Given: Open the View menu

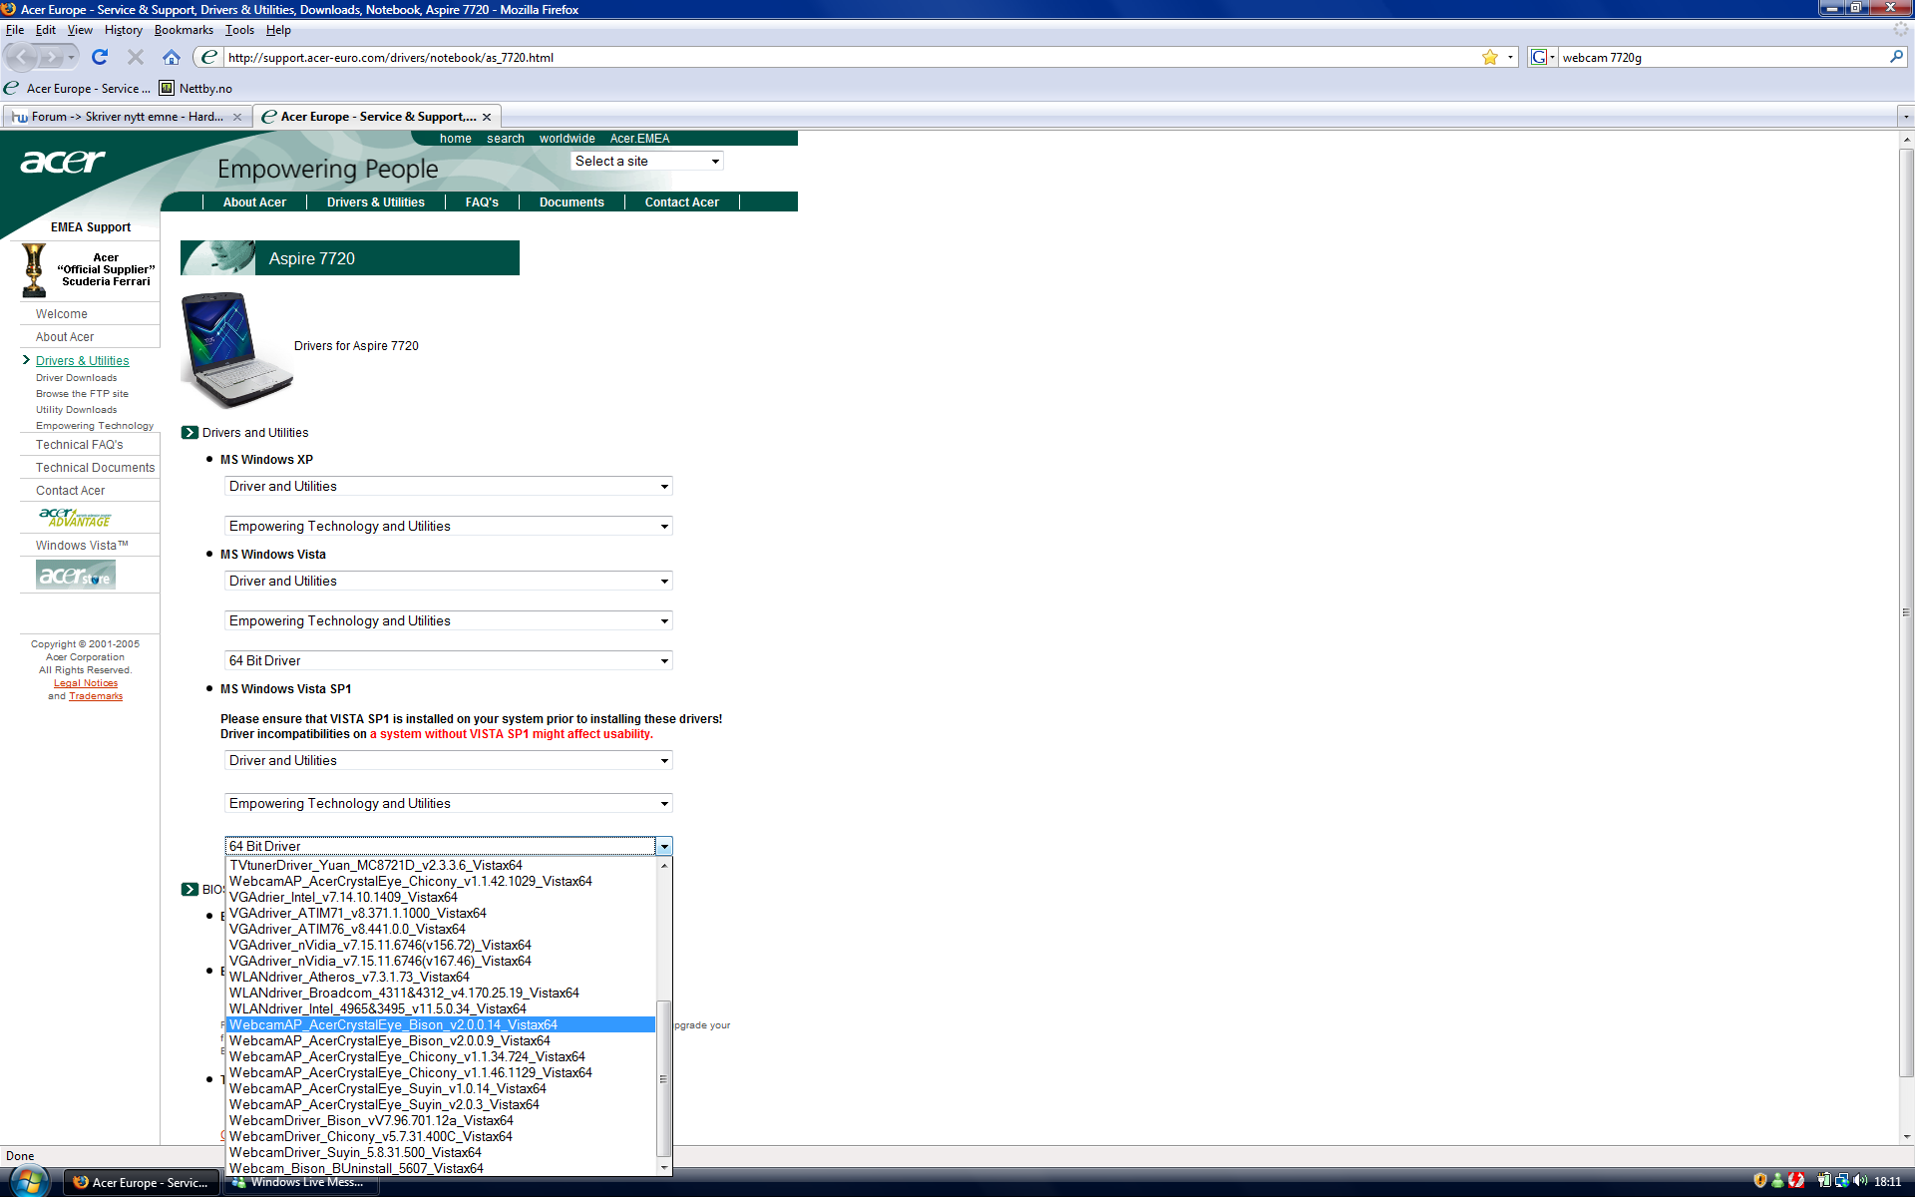Looking at the screenshot, I should coord(80,30).
